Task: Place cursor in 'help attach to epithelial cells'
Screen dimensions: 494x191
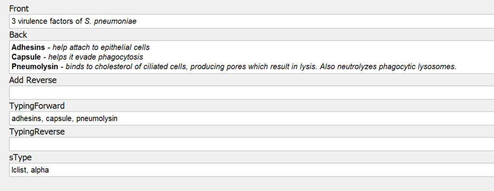Action: coord(101,47)
